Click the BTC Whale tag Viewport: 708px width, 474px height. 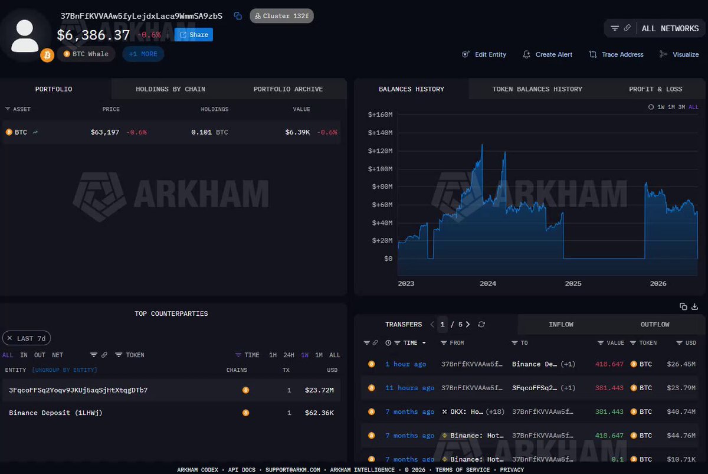pos(86,54)
